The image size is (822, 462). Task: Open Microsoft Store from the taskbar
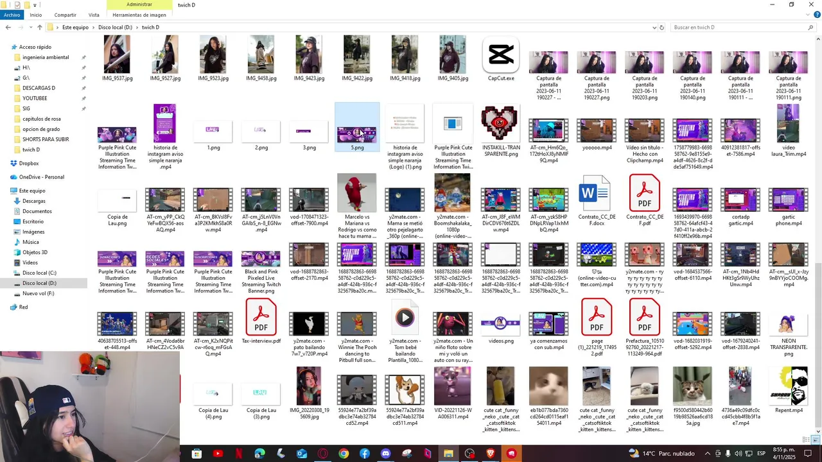pyautogui.click(x=197, y=454)
